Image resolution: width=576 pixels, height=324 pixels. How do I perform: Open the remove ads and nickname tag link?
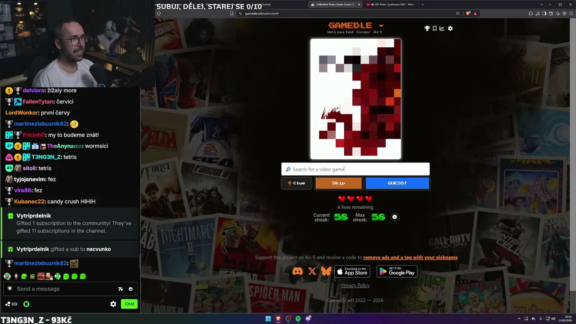[x=410, y=257]
